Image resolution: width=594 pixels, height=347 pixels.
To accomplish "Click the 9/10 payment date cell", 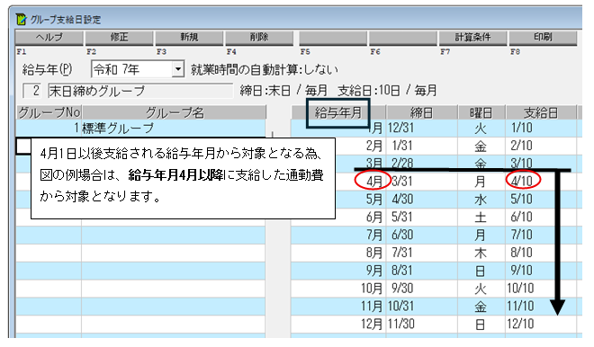I will point(541,271).
